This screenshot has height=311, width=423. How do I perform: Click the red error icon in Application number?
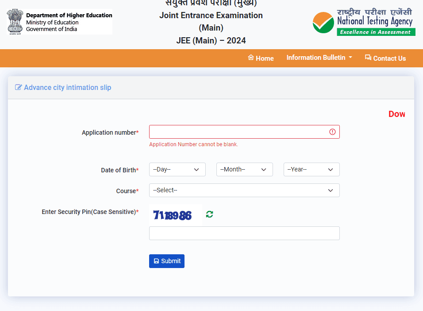[x=332, y=132]
